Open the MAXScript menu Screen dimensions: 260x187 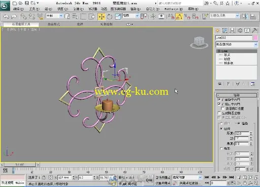click(174, 9)
